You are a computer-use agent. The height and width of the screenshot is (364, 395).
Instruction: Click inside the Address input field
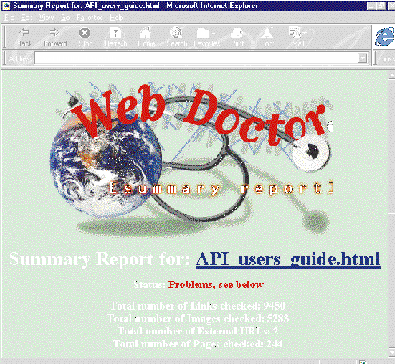[x=197, y=58]
